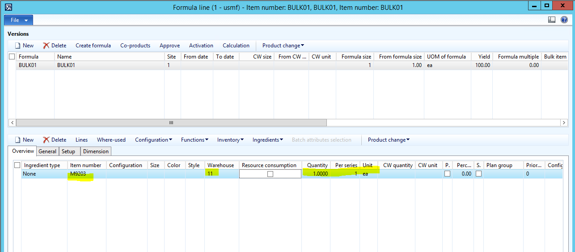This screenshot has width=575, height=252.
Task: Expand the File menu dropdown
Action: (x=18, y=20)
